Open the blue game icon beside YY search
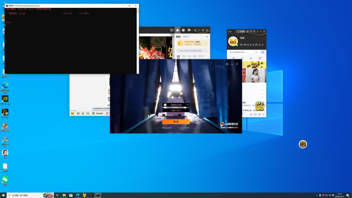The height and width of the screenshot is (198, 352). 263,52
